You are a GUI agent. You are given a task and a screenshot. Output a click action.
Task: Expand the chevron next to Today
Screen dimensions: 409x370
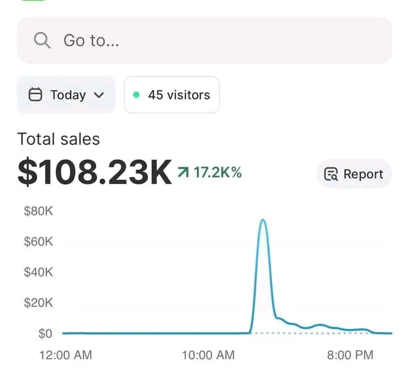pyautogui.click(x=99, y=95)
